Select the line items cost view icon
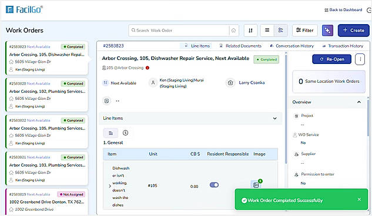372x216 pixels. point(126,133)
